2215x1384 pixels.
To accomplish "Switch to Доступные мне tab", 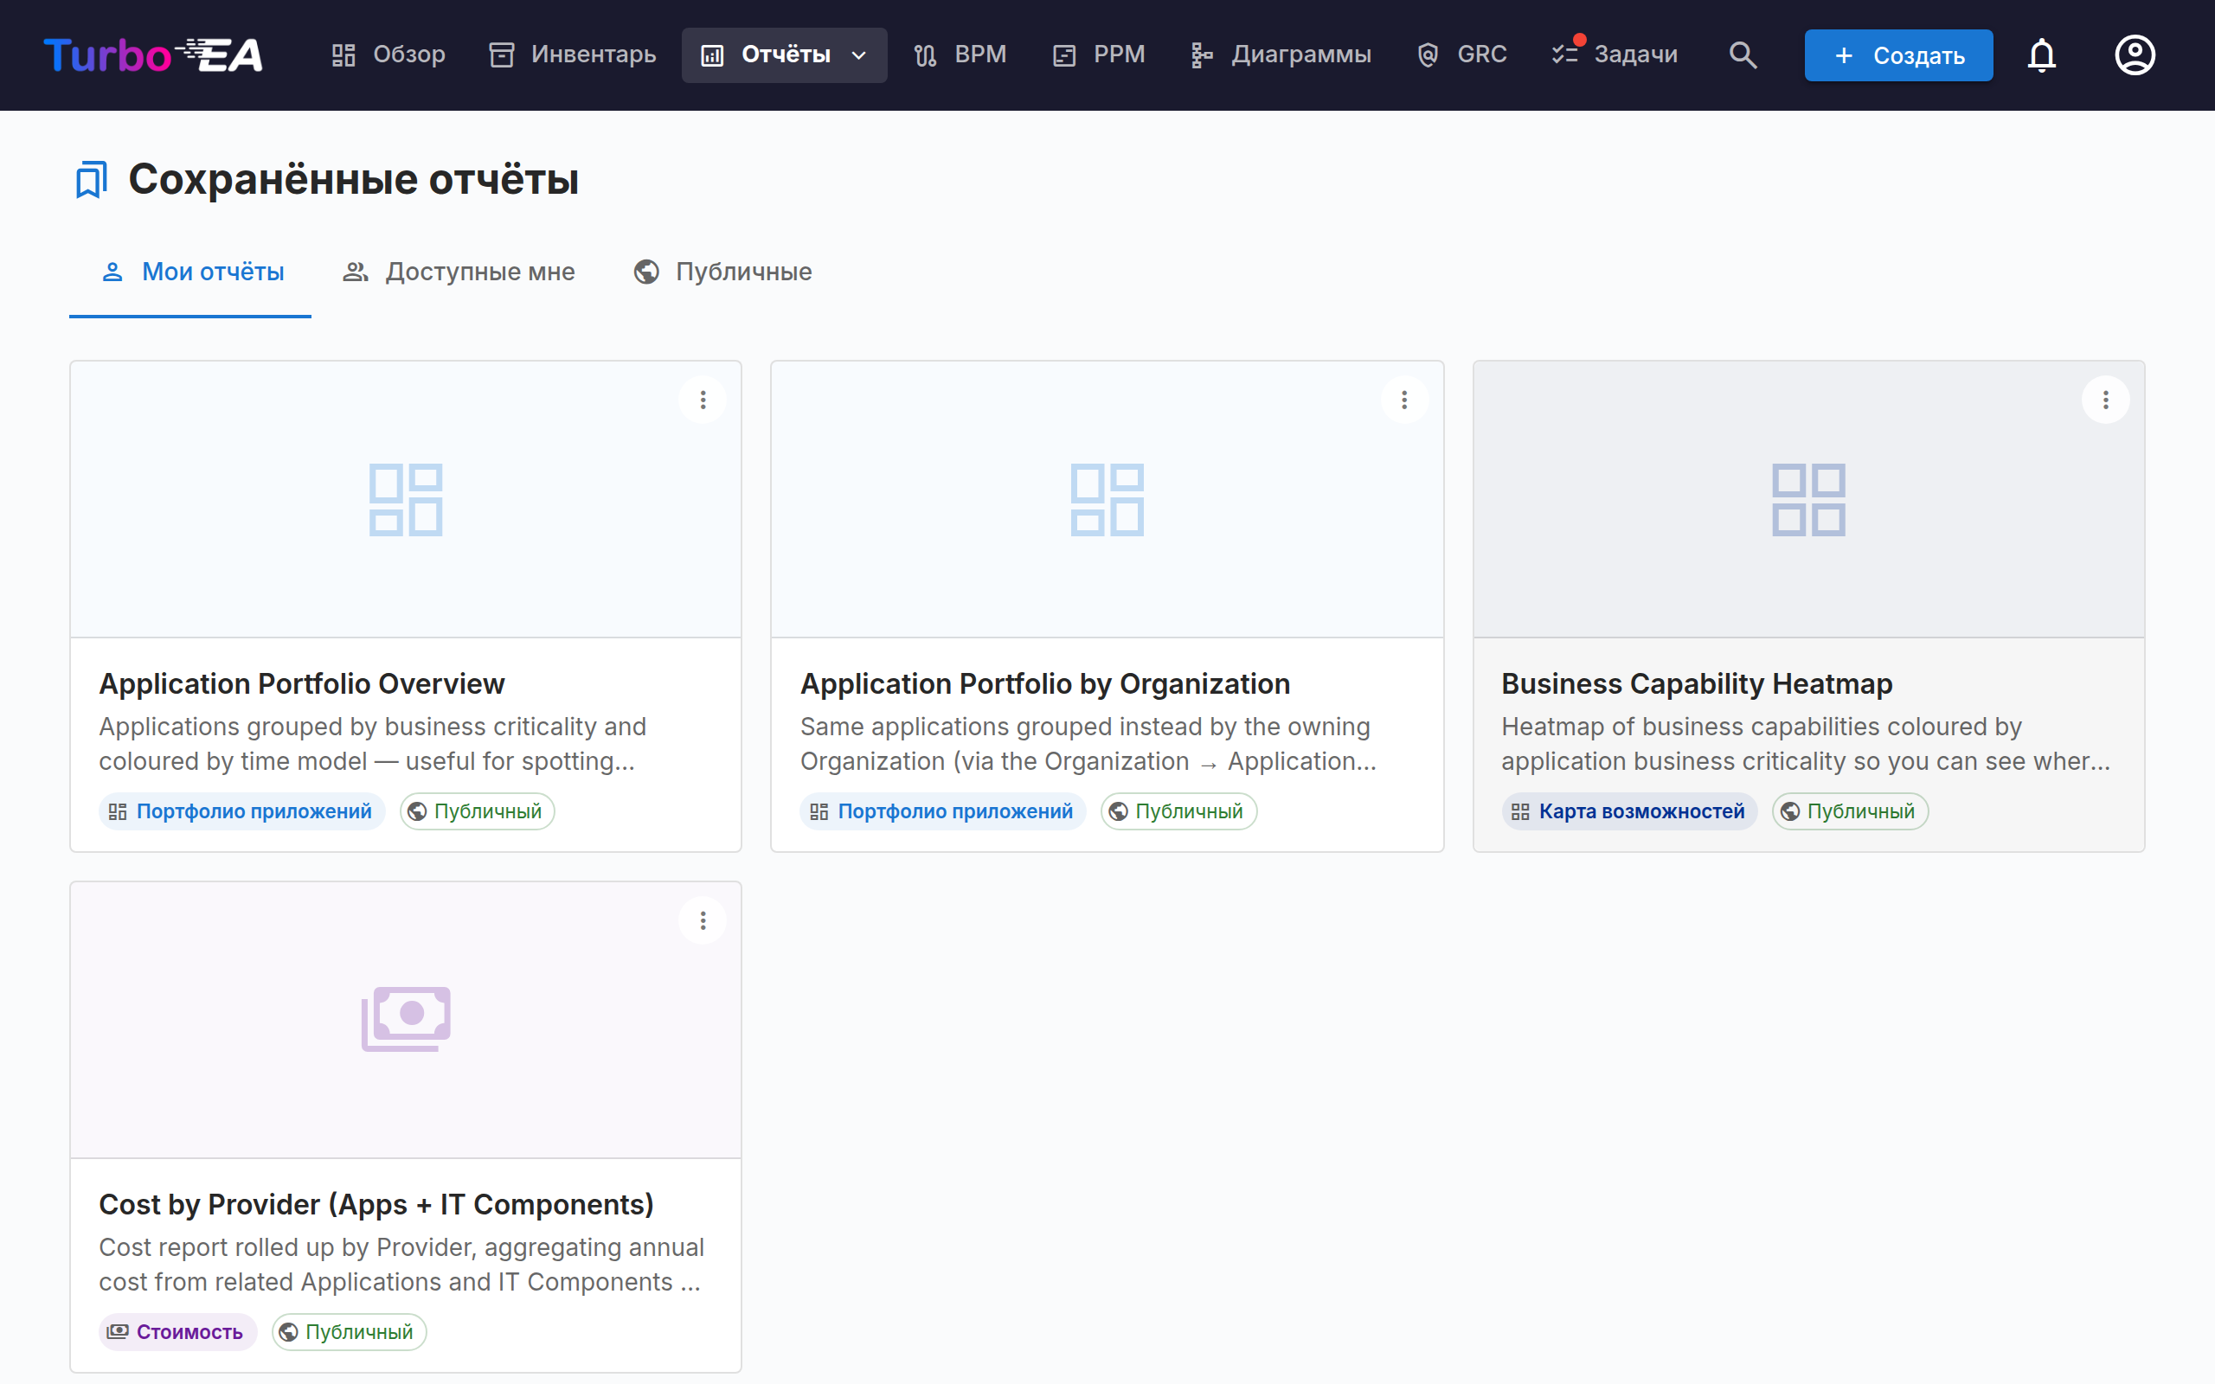I will click(x=458, y=272).
